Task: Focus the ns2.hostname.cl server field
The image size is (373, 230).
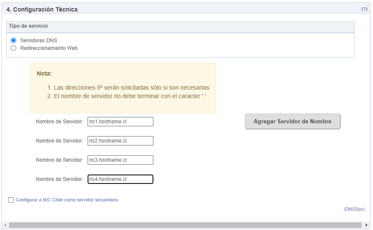Action: coord(120,141)
